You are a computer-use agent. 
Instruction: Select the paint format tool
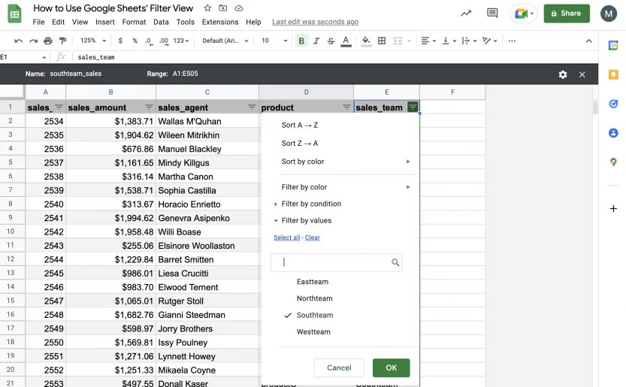point(62,41)
